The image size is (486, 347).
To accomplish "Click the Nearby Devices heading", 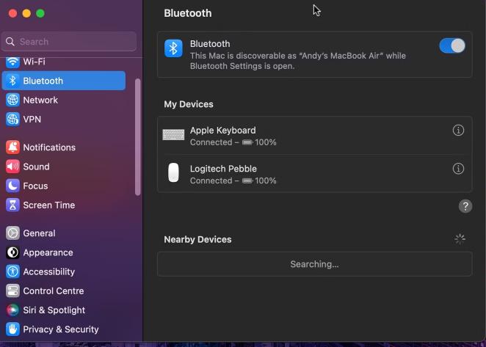I will pos(197,239).
